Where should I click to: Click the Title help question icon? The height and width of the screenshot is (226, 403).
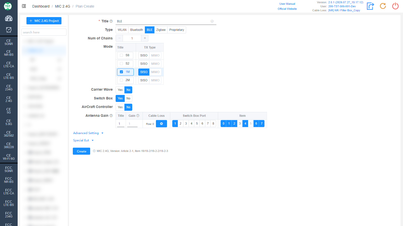111,21
